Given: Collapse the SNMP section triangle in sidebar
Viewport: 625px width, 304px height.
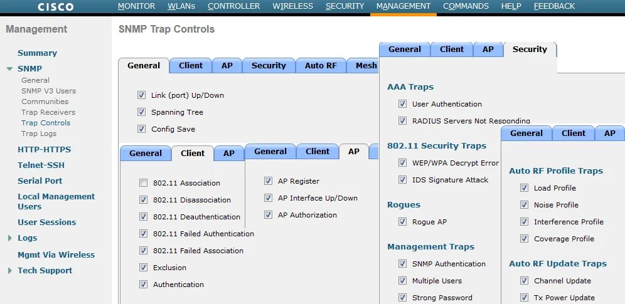Looking at the screenshot, I should coord(9,69).
